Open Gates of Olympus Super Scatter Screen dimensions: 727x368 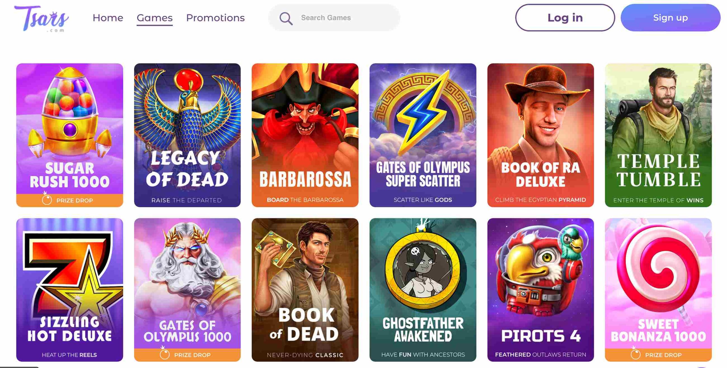point(423,135)
